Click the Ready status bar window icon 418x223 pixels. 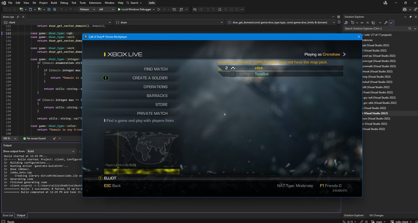[3, 221]
